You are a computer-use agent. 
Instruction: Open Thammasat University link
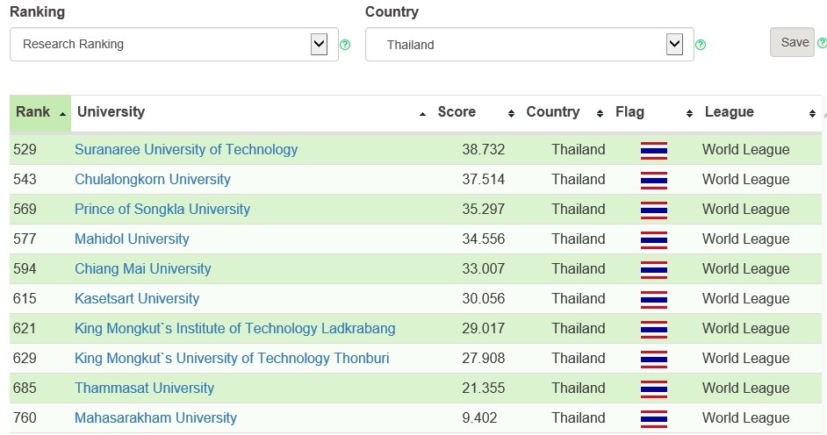click(144, 389)
